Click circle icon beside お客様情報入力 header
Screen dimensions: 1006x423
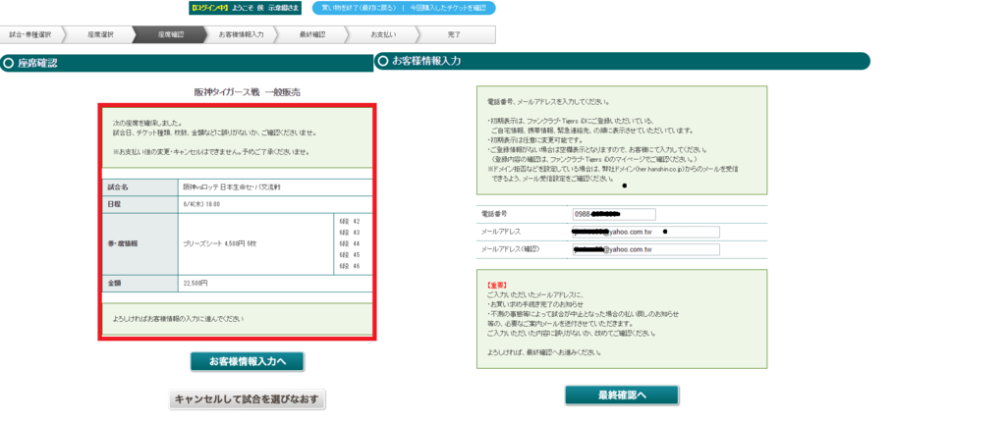pos(382,61)
